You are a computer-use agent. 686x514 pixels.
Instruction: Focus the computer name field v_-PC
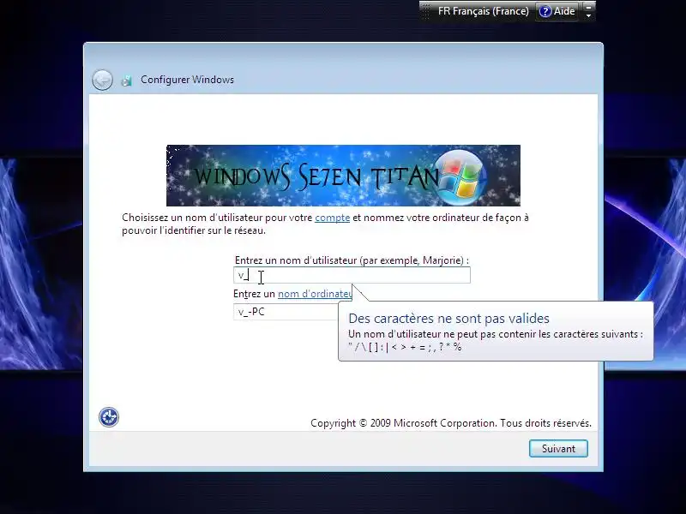[x=286, y=312]
